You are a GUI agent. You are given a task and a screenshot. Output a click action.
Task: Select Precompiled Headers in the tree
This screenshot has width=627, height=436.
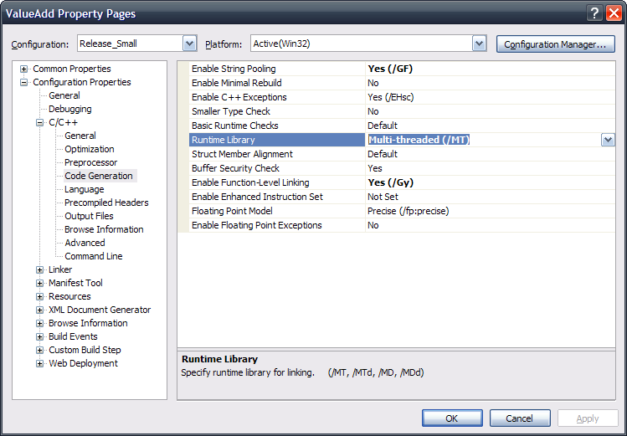pos(106,203)
